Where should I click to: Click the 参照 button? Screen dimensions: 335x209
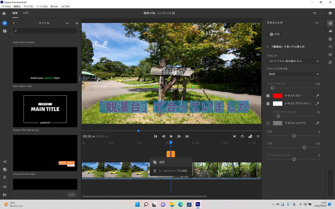coord(275,34)
